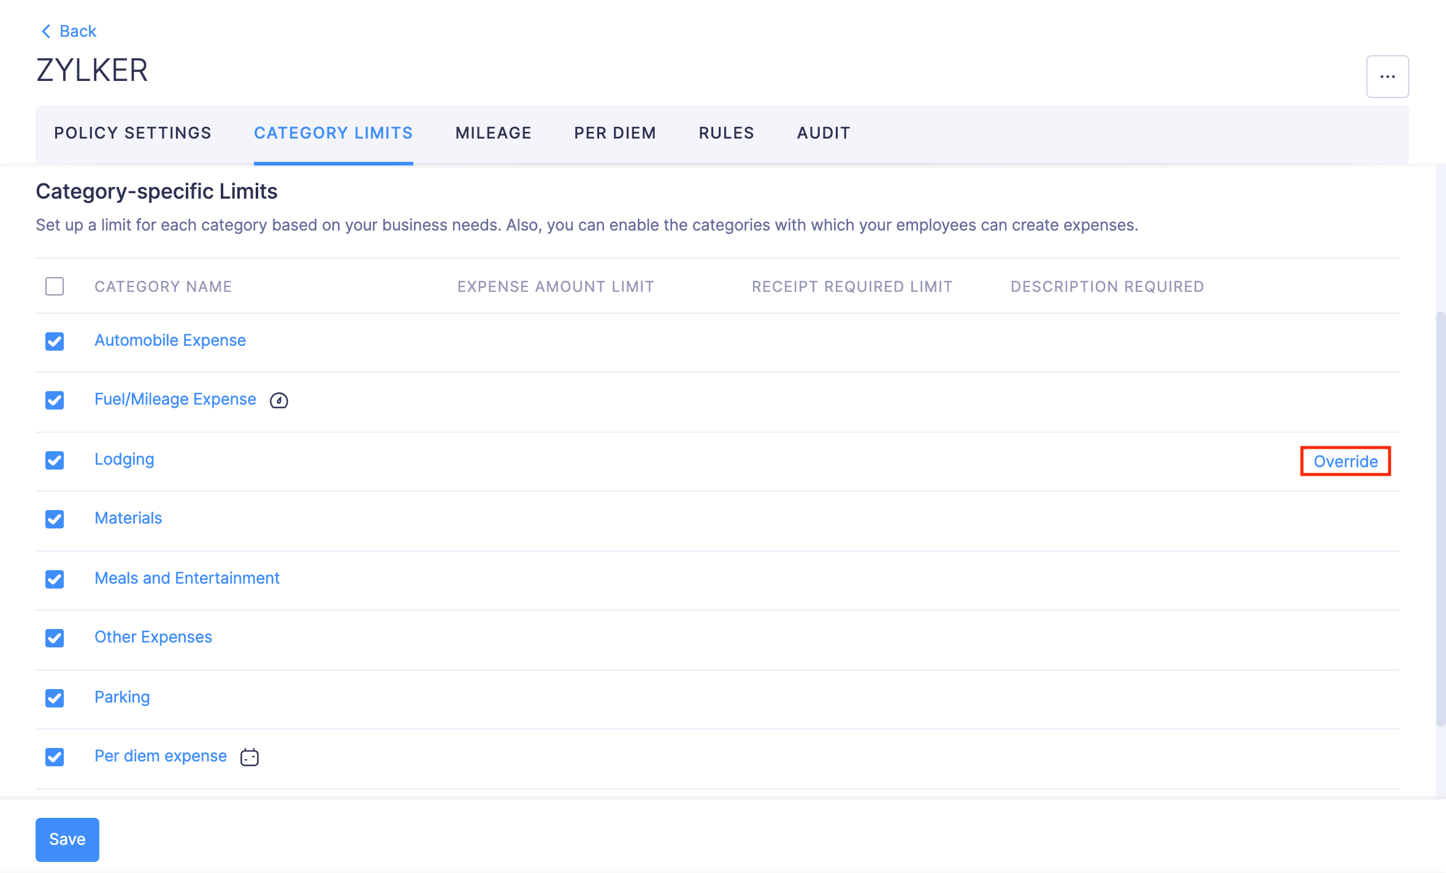Toggle the select-all categories checkbox
Image resolution: width=1446 pixels, height=873 pixels.
click(x=55, y=286)
